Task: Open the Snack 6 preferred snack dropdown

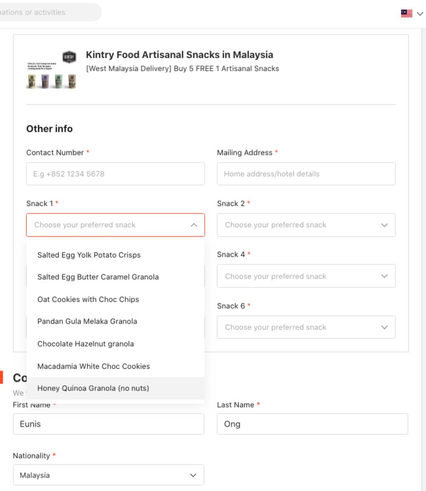Action: [x=306, y=327]
